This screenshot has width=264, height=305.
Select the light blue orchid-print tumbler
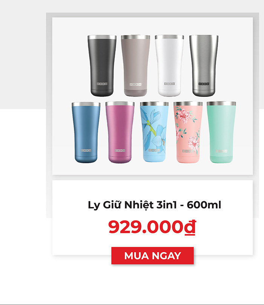click(x=154, y=132)
